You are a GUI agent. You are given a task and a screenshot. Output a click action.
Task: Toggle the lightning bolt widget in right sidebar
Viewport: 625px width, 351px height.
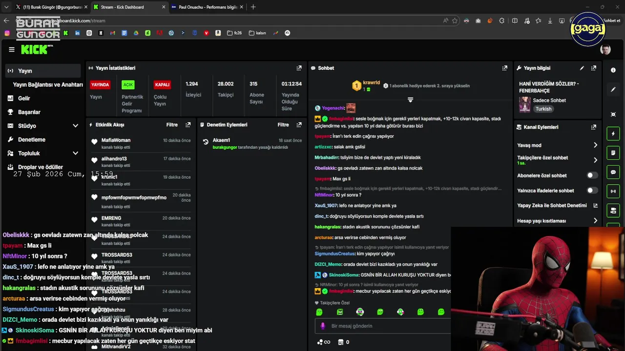[613, 134]
